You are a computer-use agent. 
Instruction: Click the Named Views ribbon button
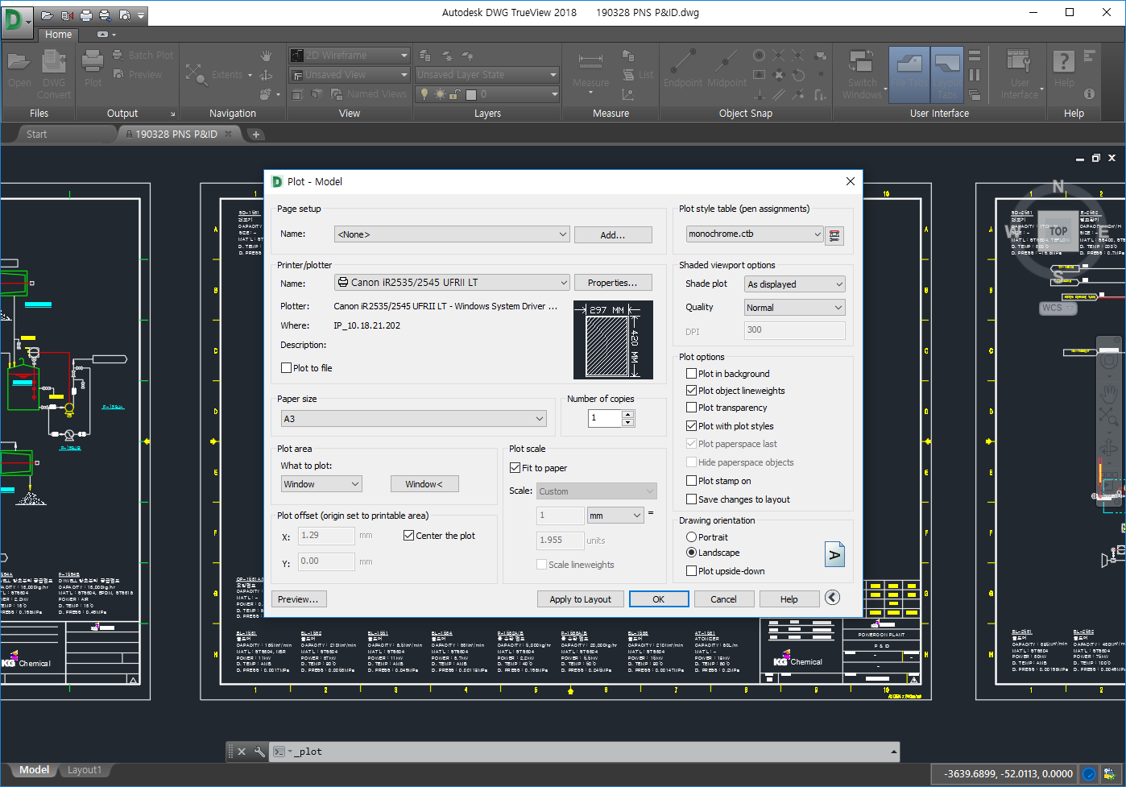coord(370,94)
